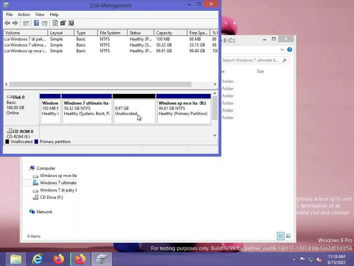The width and height of the screenshot is (354, 266).
Task: Select the Windows xp mce ita (B:) partition
Action: [183, 109]
